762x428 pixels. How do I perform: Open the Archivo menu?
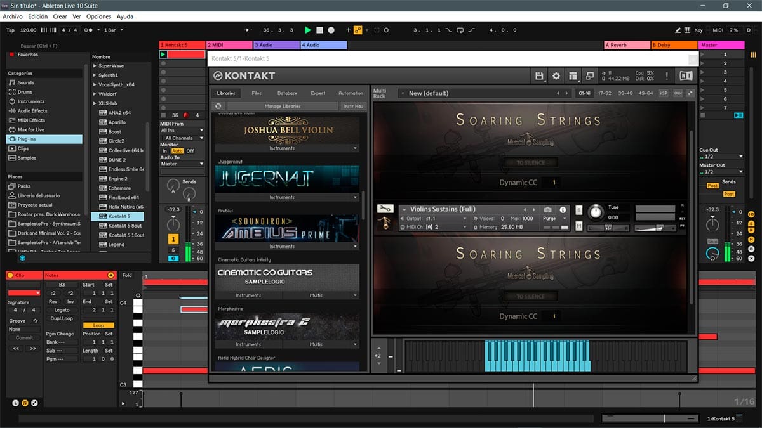click(13, 16)
